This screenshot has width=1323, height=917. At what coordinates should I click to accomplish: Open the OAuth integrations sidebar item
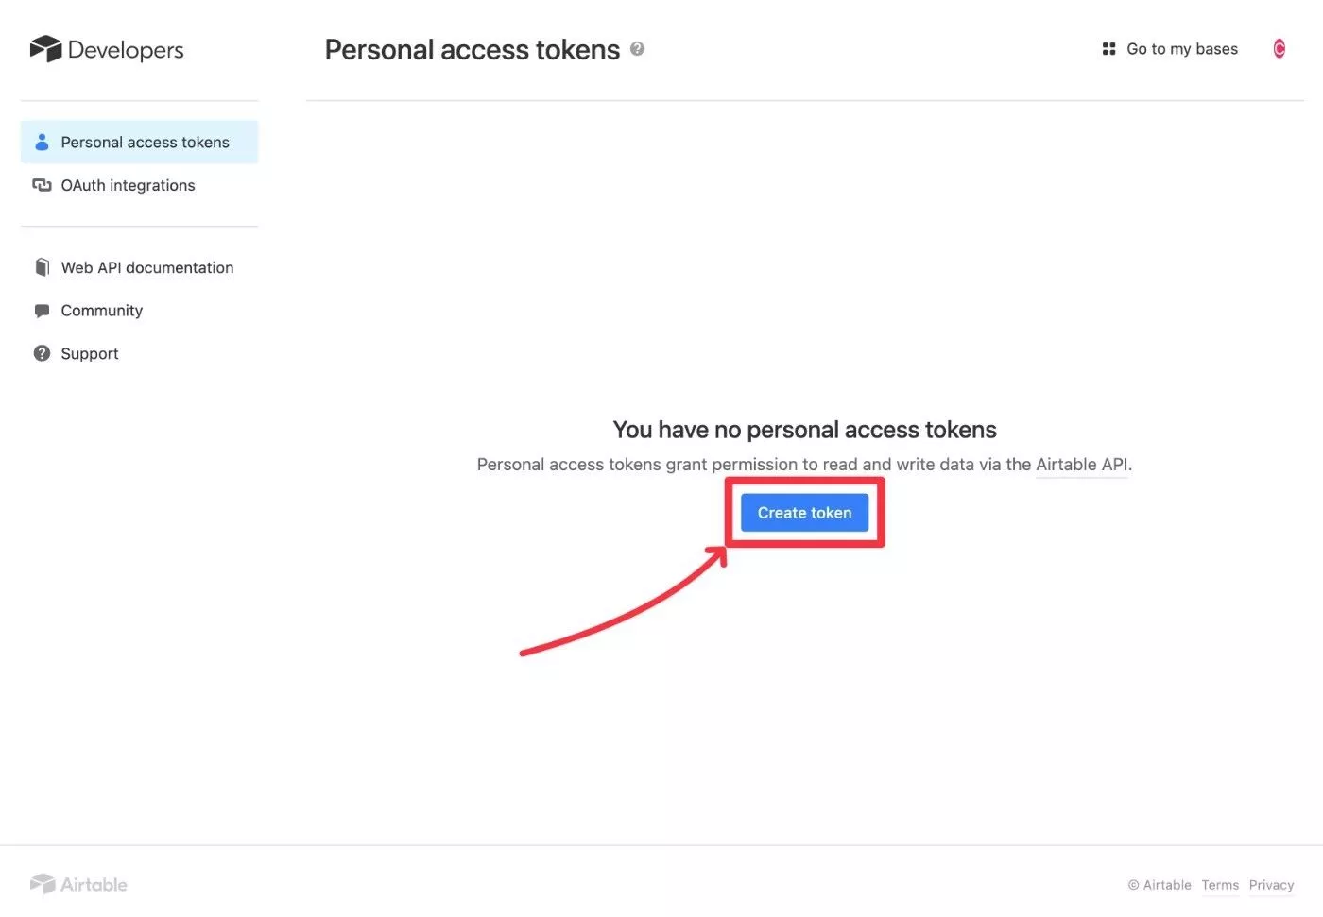(128, 185)
